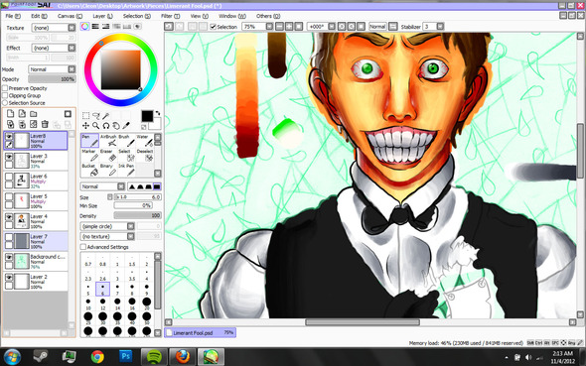586x366 pixels.
Task: Create a new normal layer
Action: pos(11,114)
